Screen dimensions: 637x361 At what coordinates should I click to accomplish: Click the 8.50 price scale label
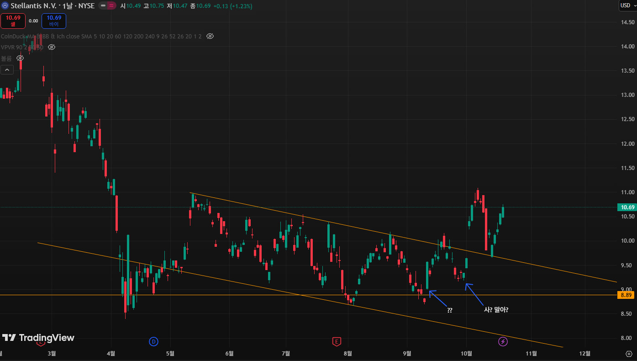pos(626,314)
